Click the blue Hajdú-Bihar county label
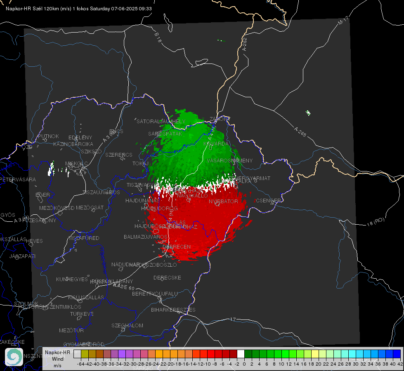The width and height of the screenshot is (404, 371). [x=103, y=261]
